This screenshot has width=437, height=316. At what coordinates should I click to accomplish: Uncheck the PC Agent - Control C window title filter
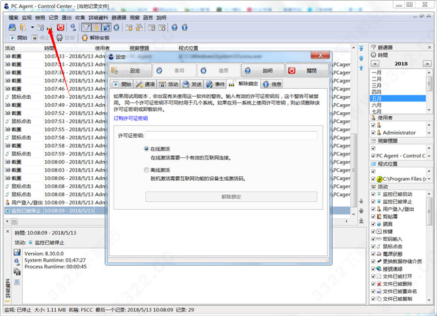point(373,156)
